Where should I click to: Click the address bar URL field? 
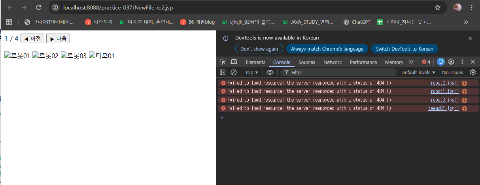(245, 8)
